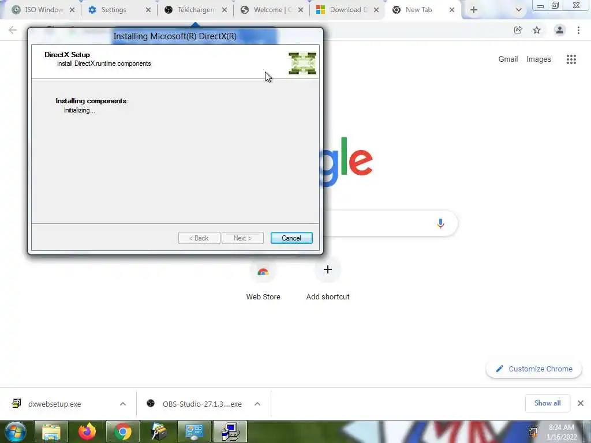Open the tab search dropdown arrow
This screenshot has width=591, height=443.
[x=519, y=10]
